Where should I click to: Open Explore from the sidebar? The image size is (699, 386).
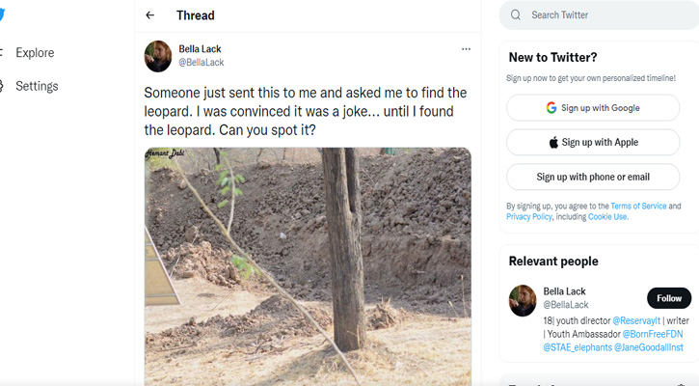point(34,53)
